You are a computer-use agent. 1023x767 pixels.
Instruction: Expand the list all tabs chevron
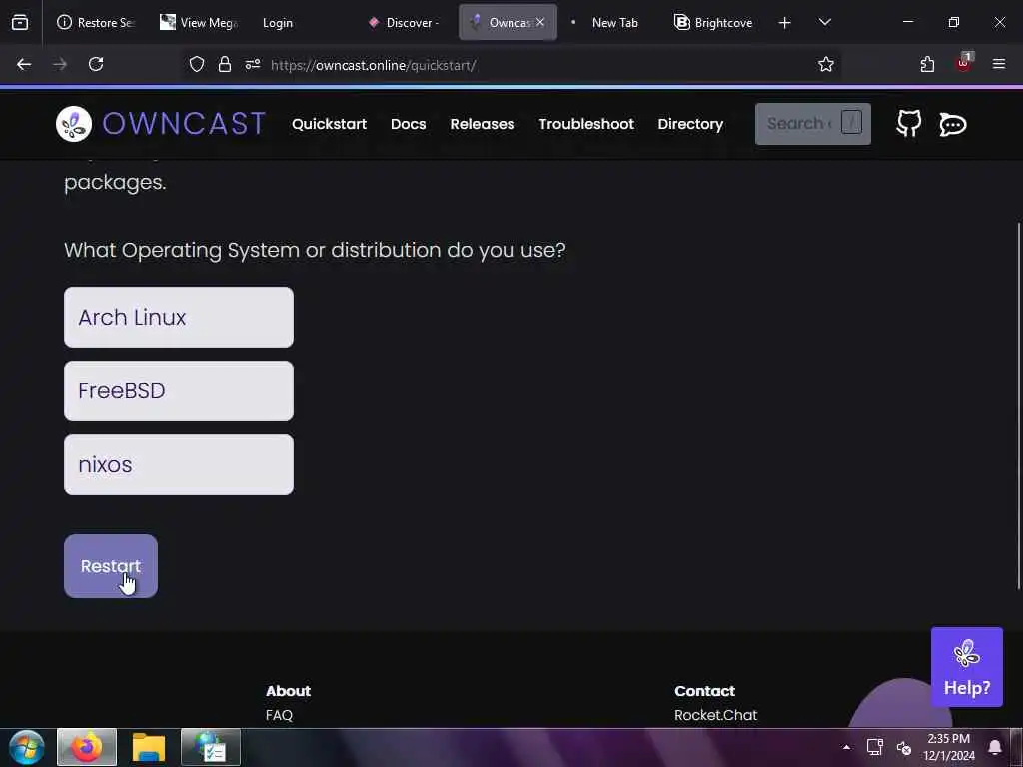824,22
